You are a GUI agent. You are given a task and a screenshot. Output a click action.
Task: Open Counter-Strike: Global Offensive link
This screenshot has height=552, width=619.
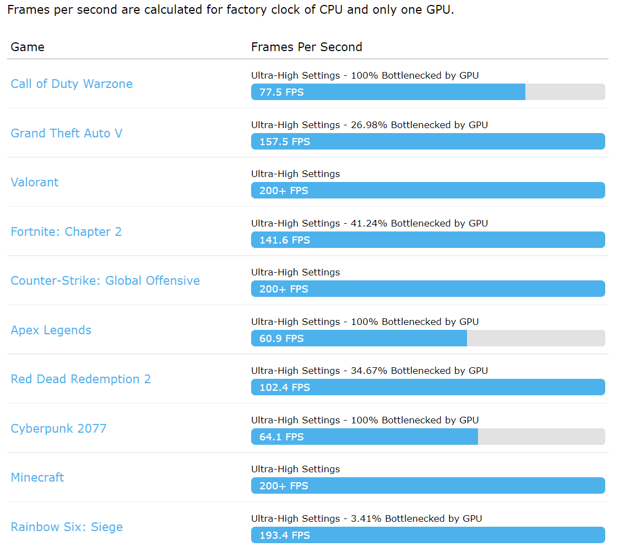click(105, 281)
